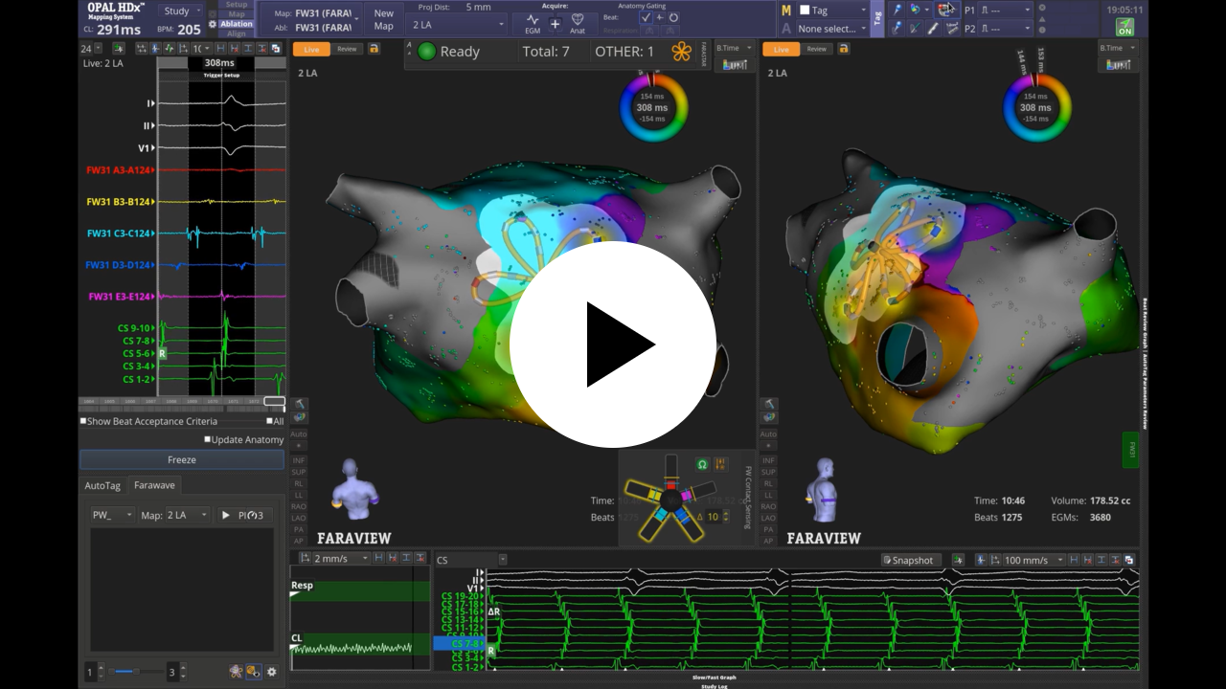
Task: Click the blue range slider in the Farawave panel
Action: tap(125, 672)
